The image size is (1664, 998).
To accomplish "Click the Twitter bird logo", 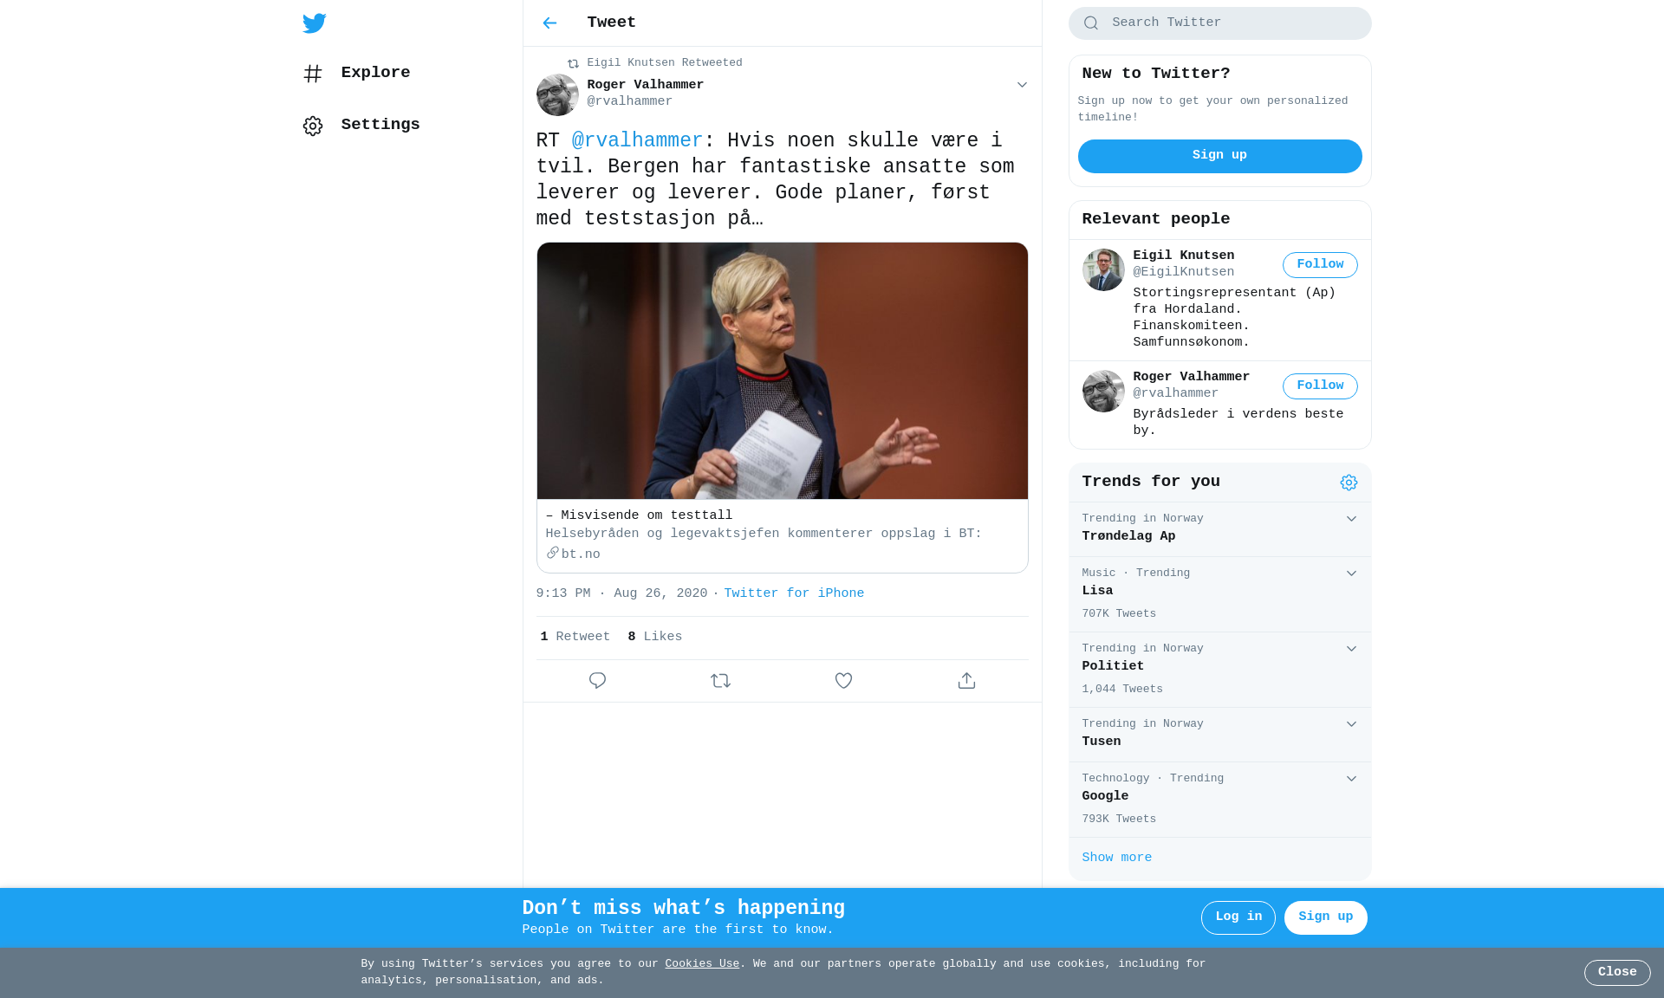I will pos(314,23).
